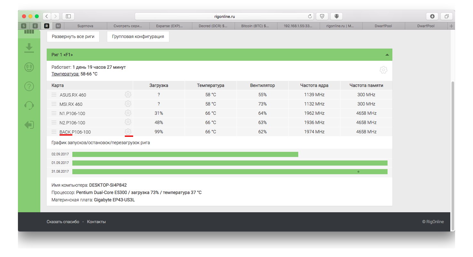Show all tabs overview button
Viewport: 473px width, 257px height.
447,16
